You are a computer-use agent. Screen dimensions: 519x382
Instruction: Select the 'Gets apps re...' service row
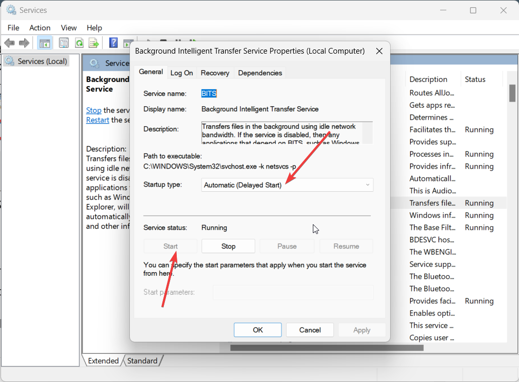pyautogui.click(x=448, y=105)
